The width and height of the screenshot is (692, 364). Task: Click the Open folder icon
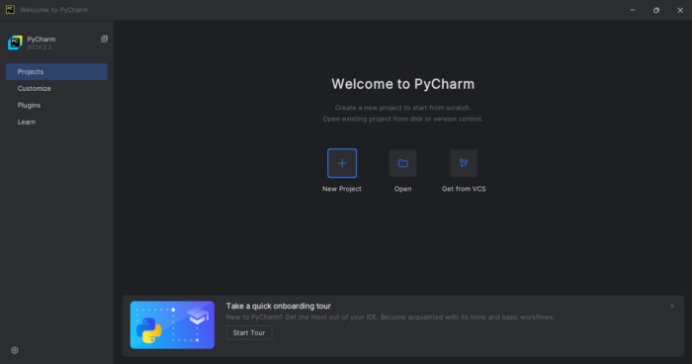(x=403, y=163)
